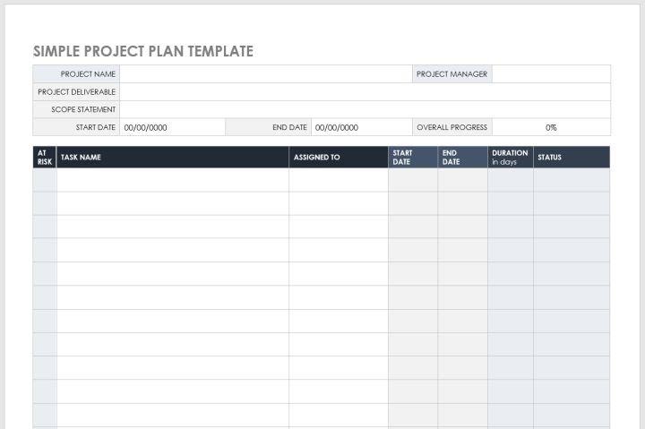
Task: Click the Duration in days column header
Action: pyautogui.click(x=510, y=158)
